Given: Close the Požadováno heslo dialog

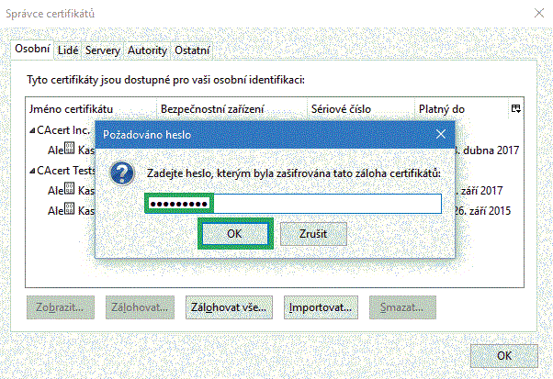Looking at the screenshot, I should coord(441,134).
